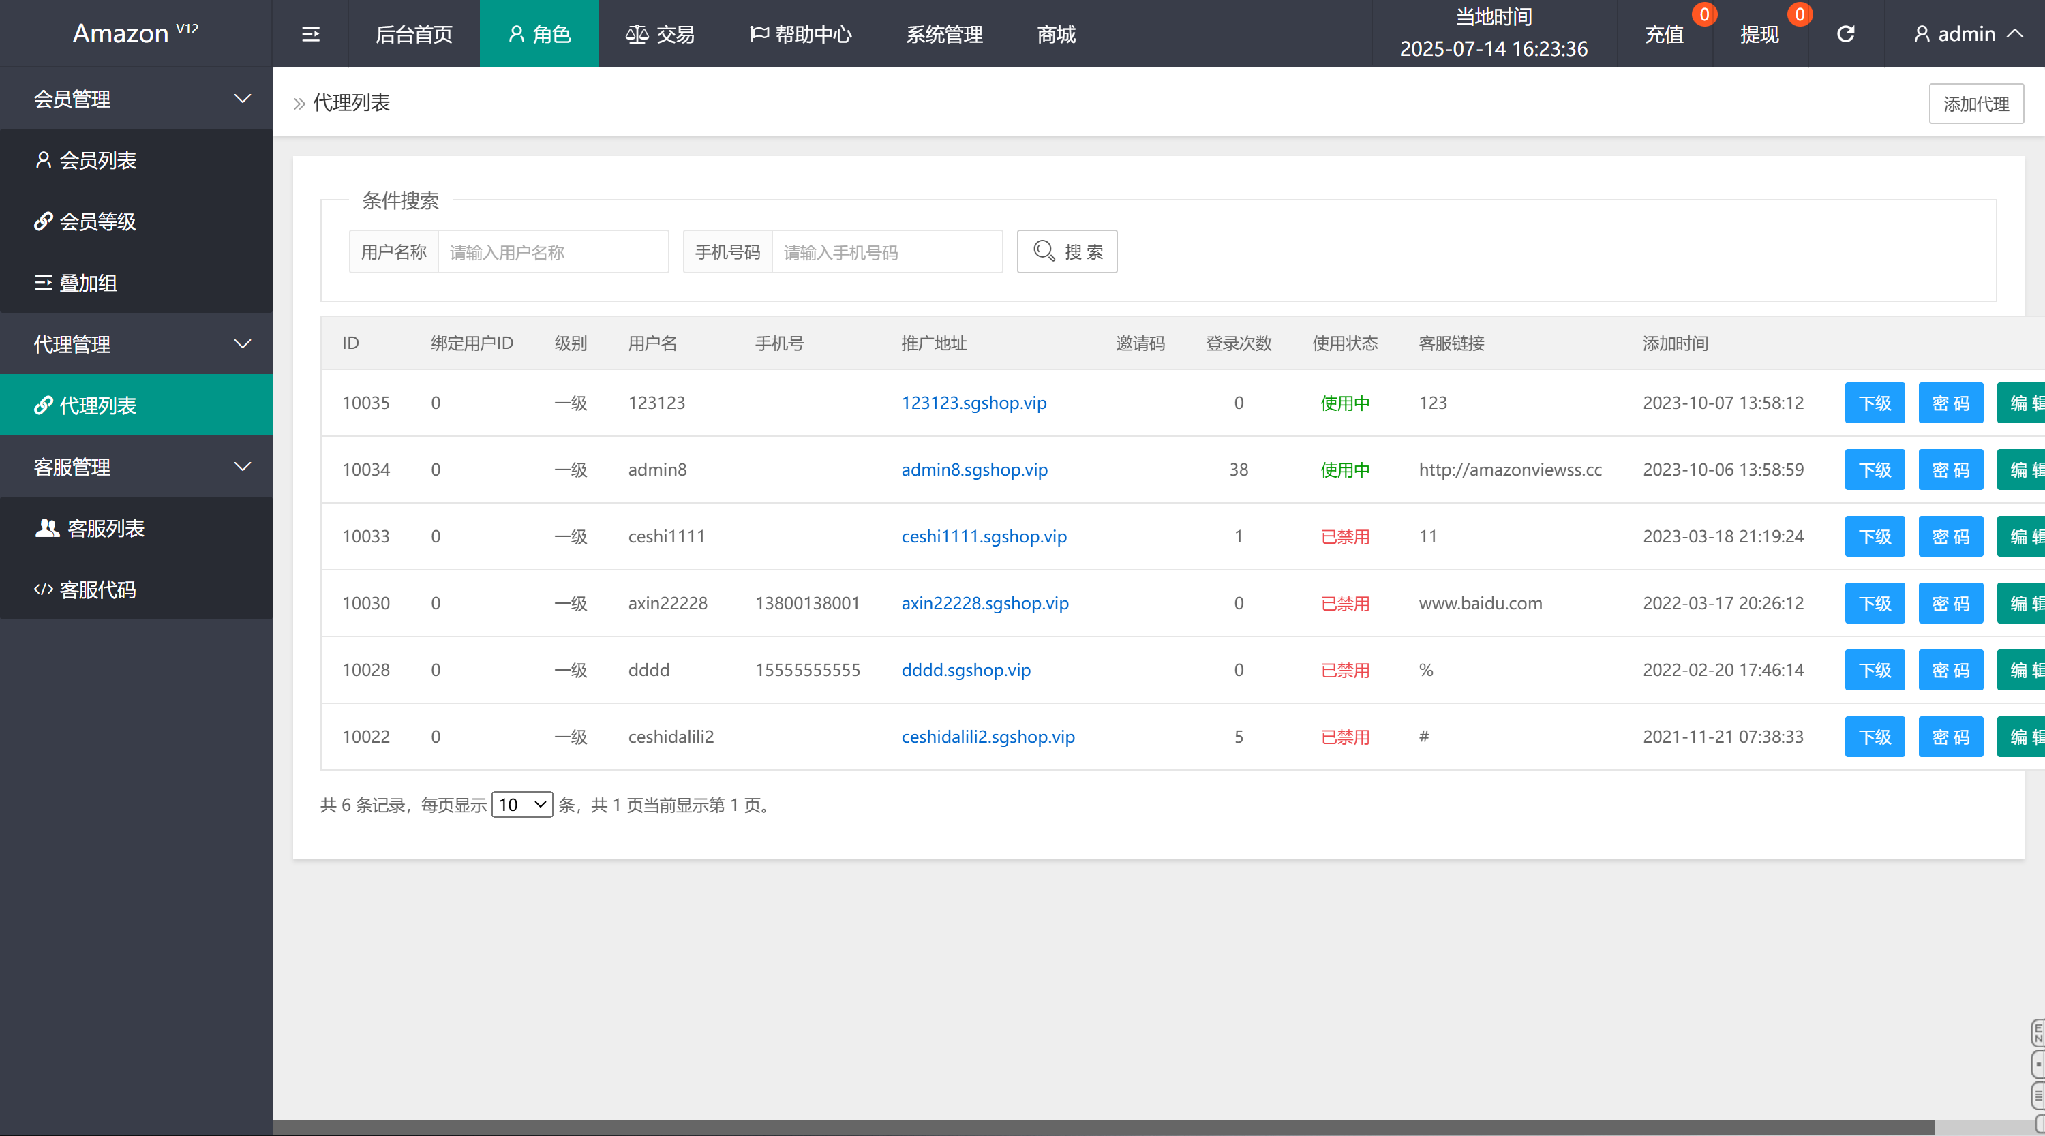The width and height of the screenshot is (2045, 1136).
Task: Expand the admin user menu
Action: pos(1967,34)
